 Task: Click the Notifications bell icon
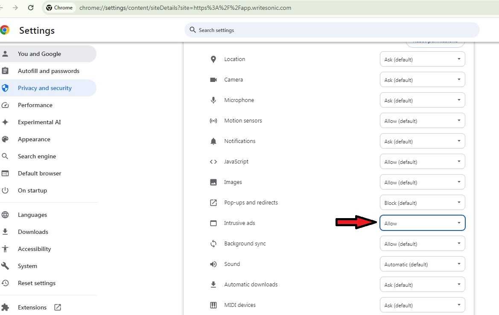point(213,141)
